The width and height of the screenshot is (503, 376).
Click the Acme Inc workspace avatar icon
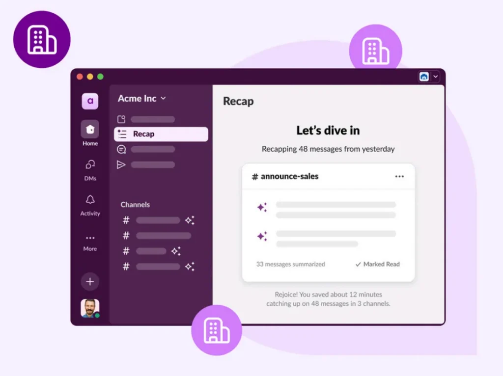(x=90, y=101)
